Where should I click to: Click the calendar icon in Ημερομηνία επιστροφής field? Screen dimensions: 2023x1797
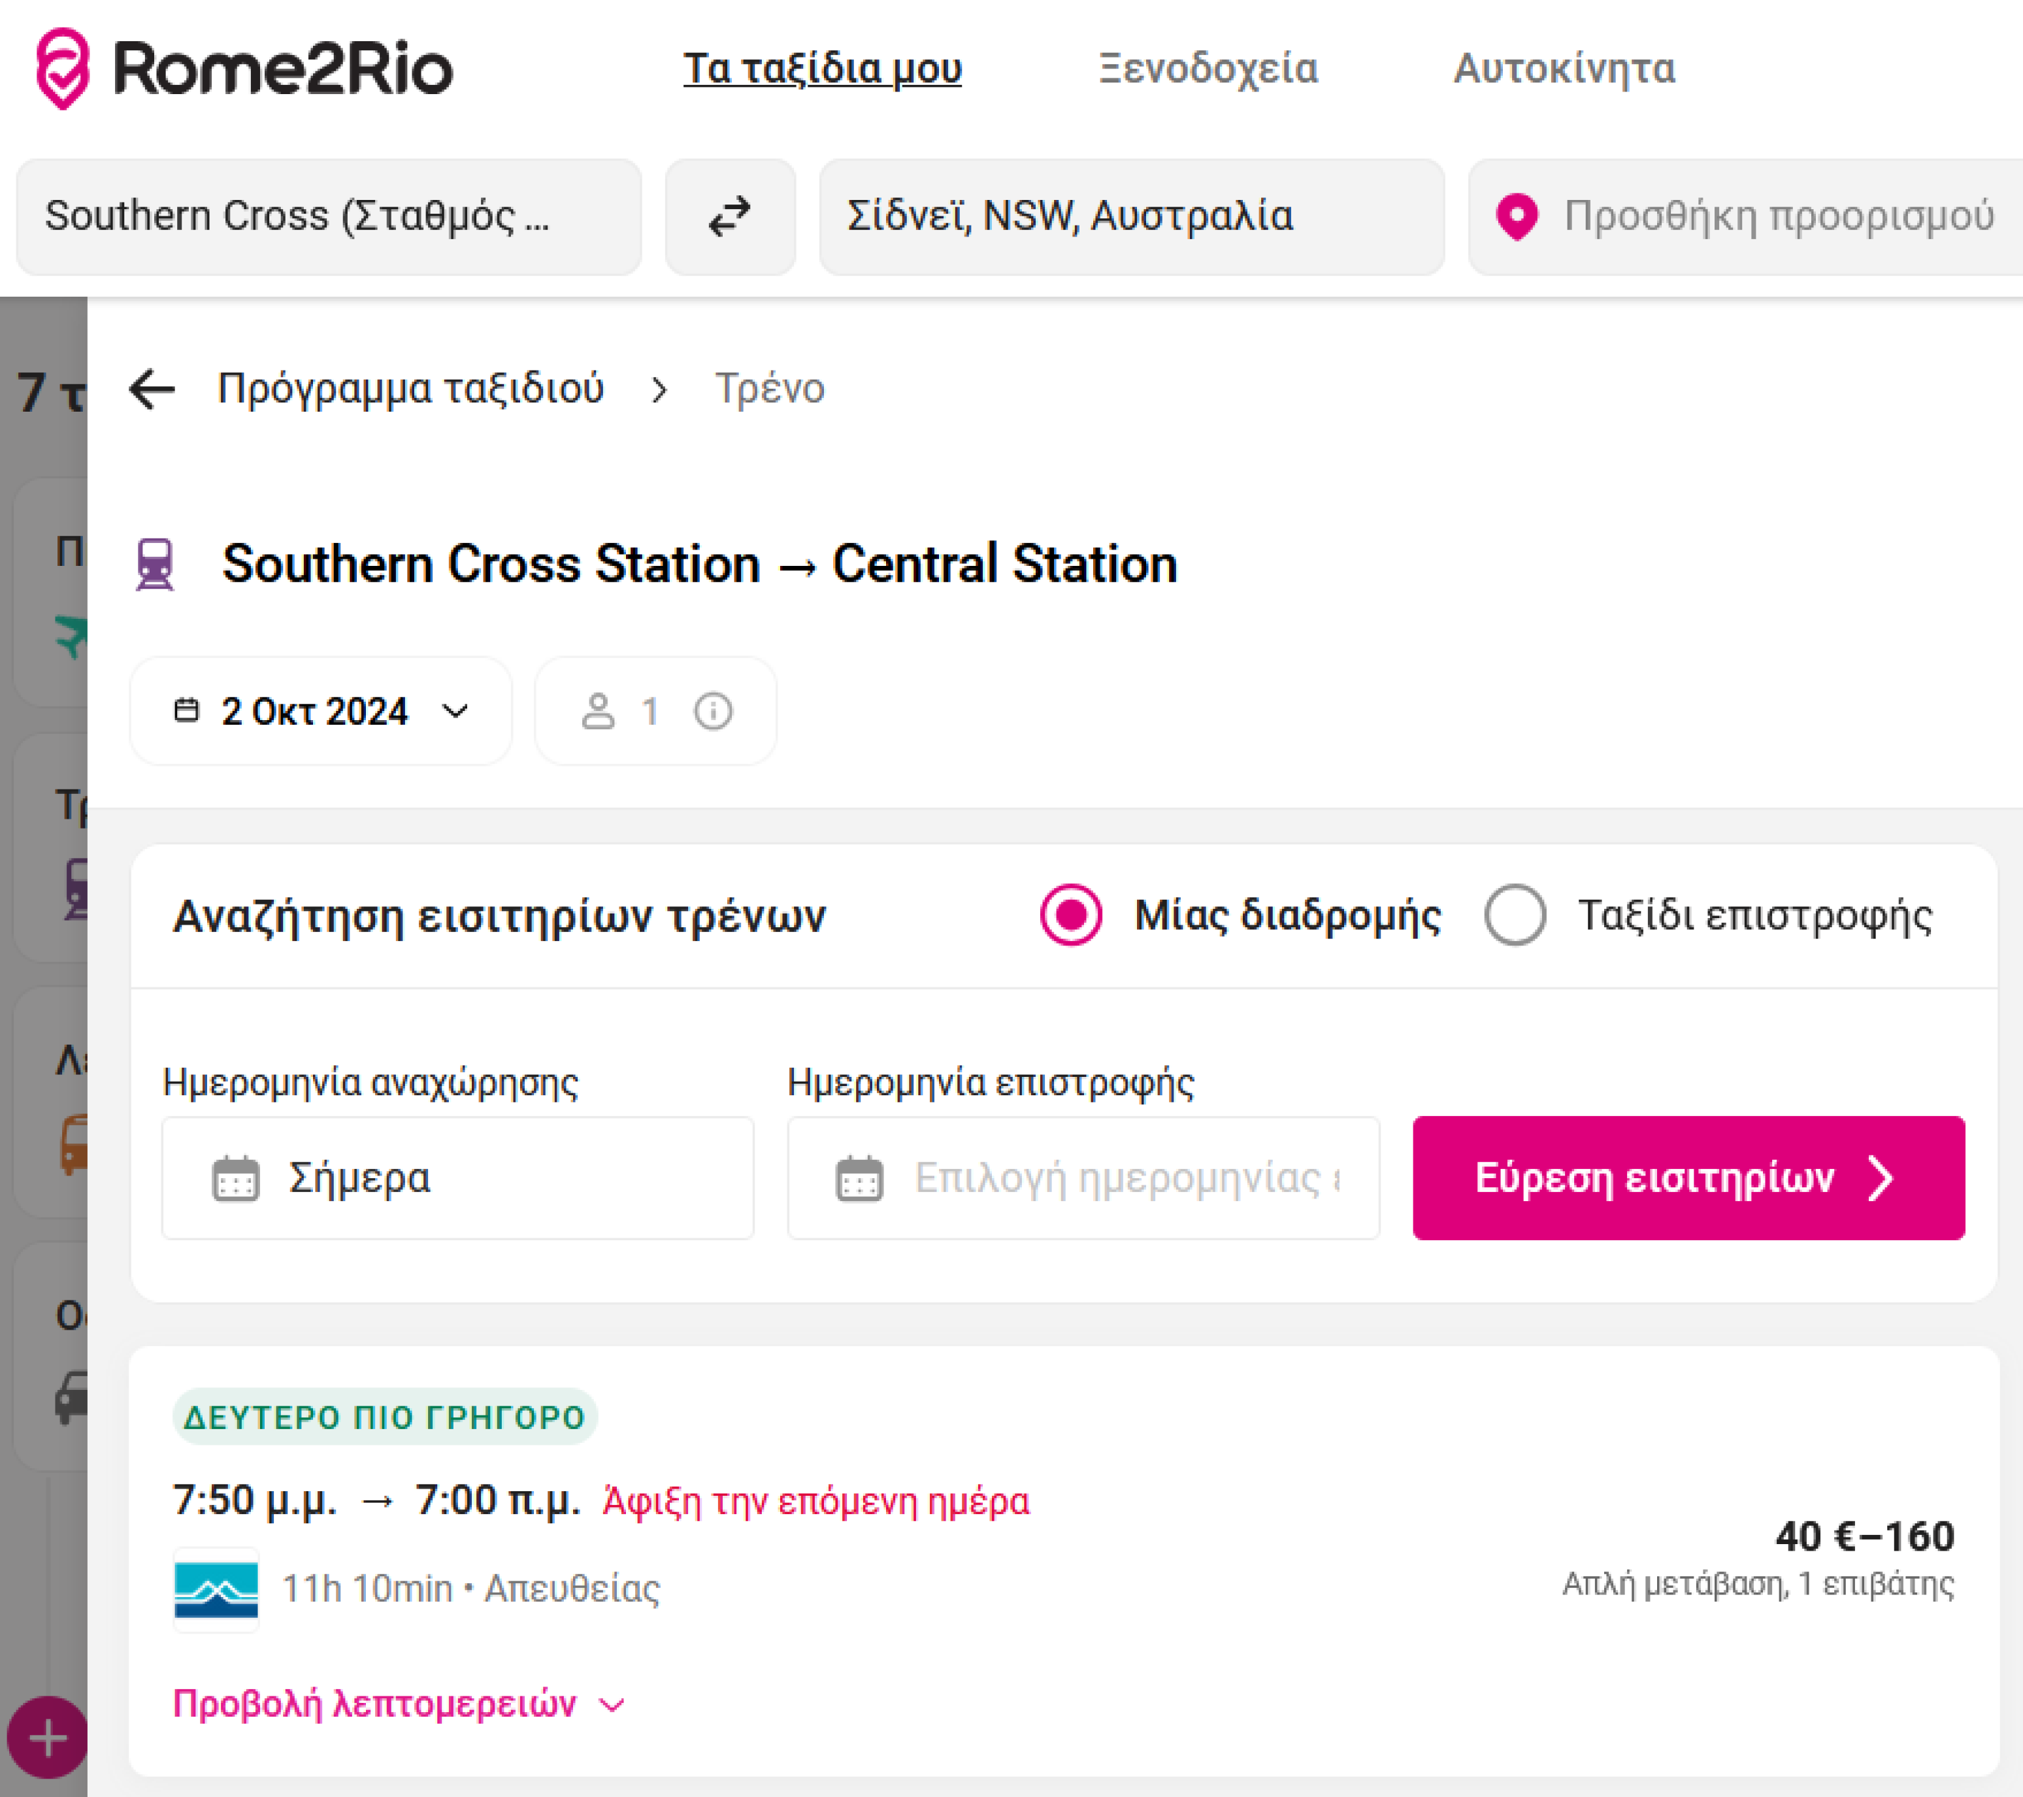pos(859,1178)
